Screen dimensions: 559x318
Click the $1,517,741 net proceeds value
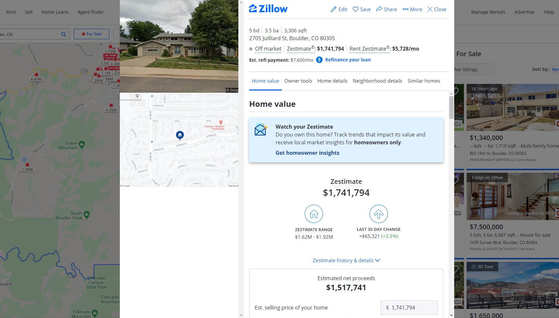click(346, 288)
